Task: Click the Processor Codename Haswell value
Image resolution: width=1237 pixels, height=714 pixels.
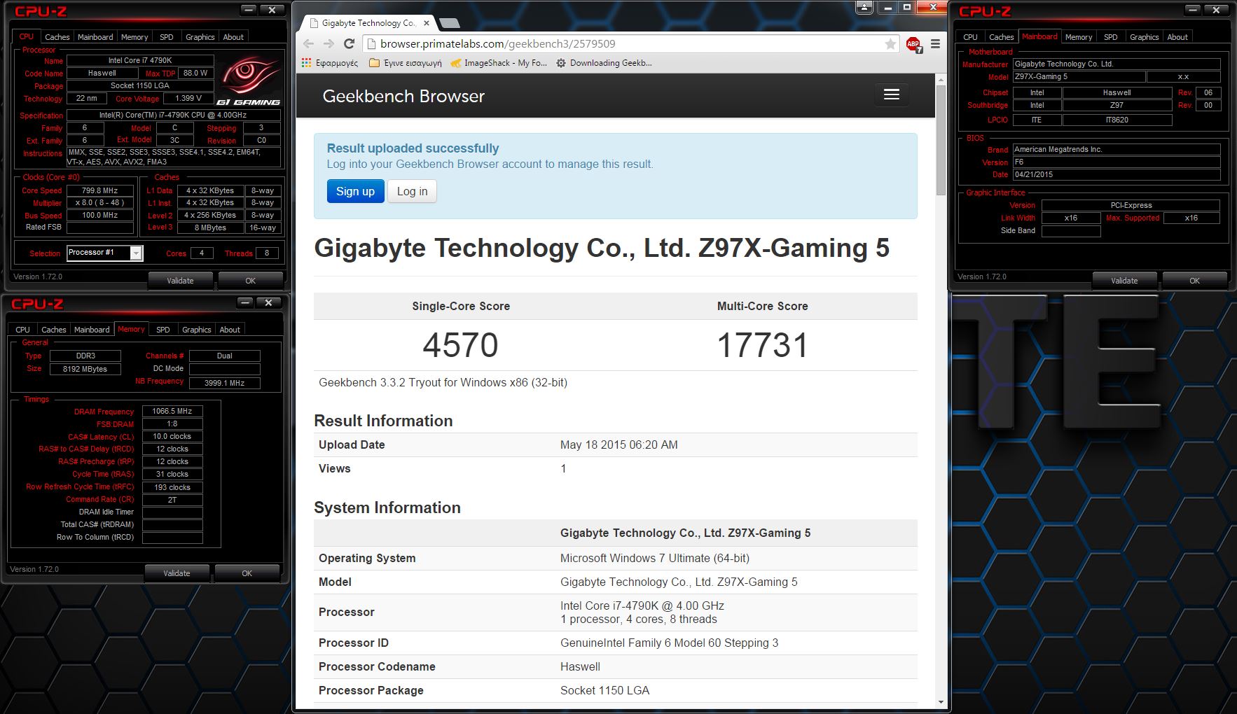Action: coord(580,666)
